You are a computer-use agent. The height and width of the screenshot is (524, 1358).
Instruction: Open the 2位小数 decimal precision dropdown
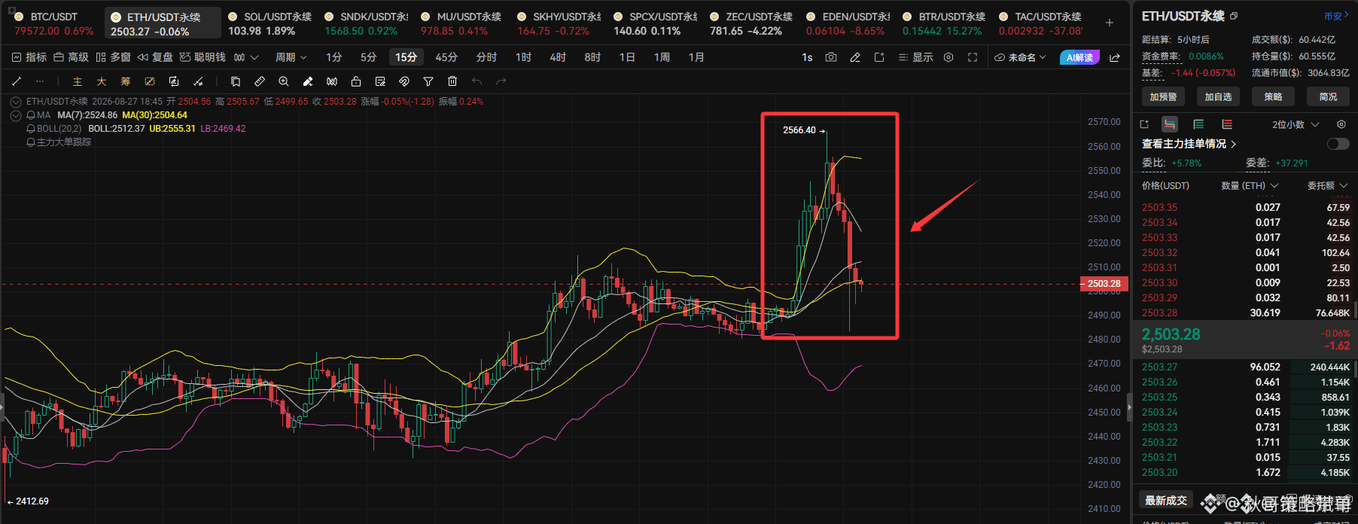(x=1296, y=124)
